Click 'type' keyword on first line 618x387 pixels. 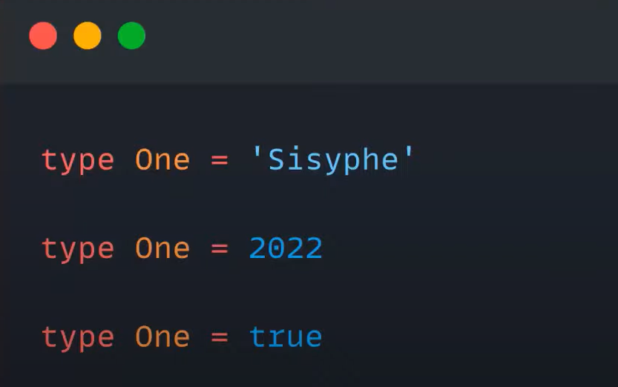(78, 161)
